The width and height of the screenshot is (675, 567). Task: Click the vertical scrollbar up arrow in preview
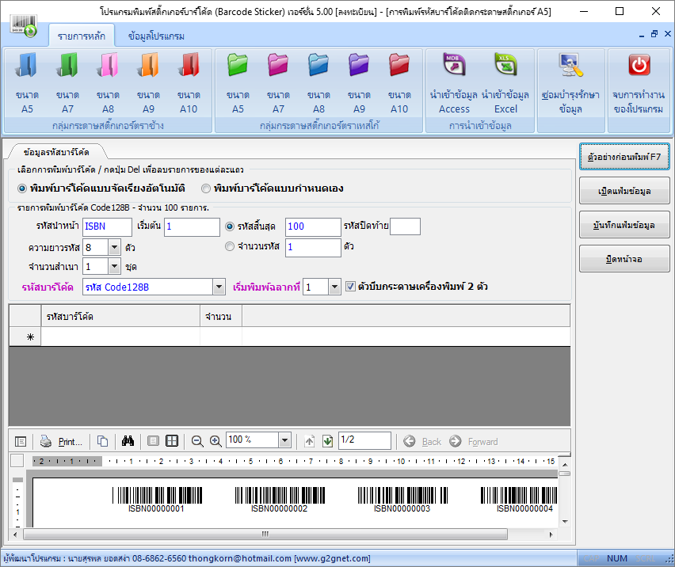pos(565,465)
